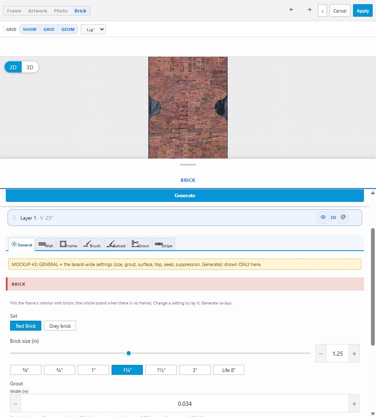This screenshot has width=376, height=417.
Task: Click the brick size value field 1.25
Action: pos(338,354)
